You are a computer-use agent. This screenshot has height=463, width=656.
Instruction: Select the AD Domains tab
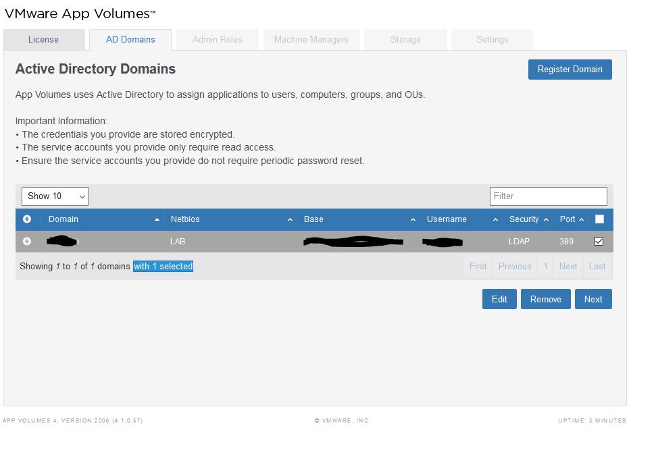point(130,40)
